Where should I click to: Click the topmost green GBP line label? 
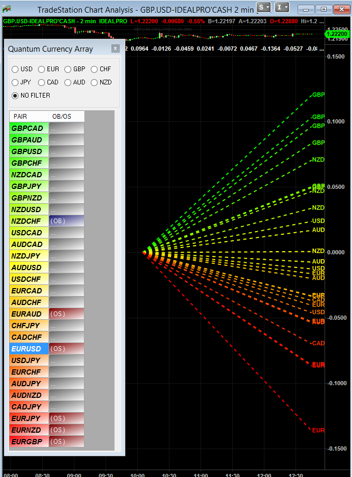[318, 94]
